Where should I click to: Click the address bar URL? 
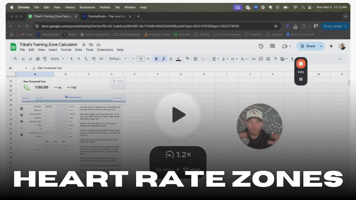140,26
